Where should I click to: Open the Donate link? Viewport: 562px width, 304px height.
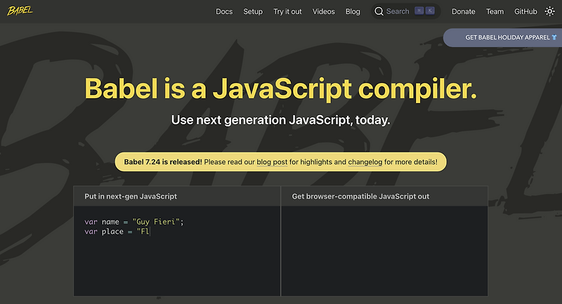click(464, 11)
